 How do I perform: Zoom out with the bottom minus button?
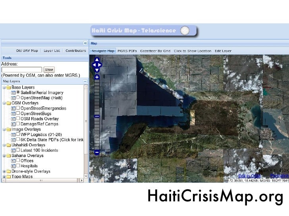pos(97,152)
